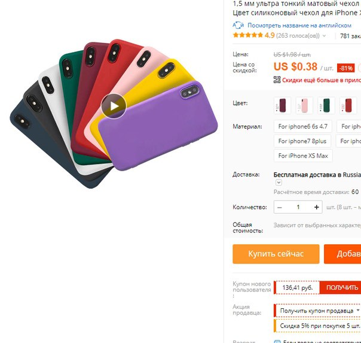Choose the For iphone6 6s 4.7 option
This screenshot has height=343, width=361.
pos(303,126)
